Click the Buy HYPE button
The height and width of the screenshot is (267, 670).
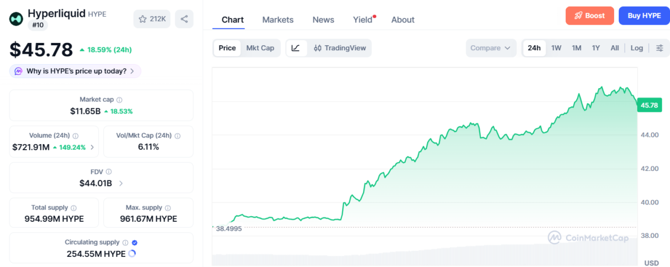(x=644, y=16)
